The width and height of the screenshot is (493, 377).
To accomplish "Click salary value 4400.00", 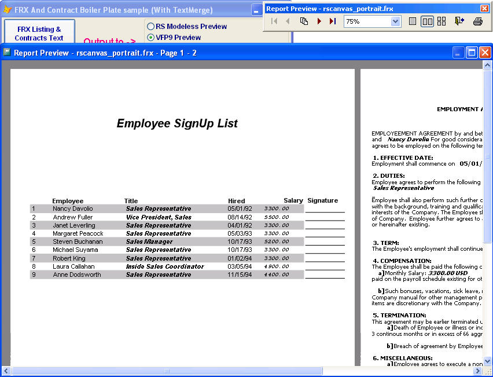I will pyautogui.click(x=277, y=274).
